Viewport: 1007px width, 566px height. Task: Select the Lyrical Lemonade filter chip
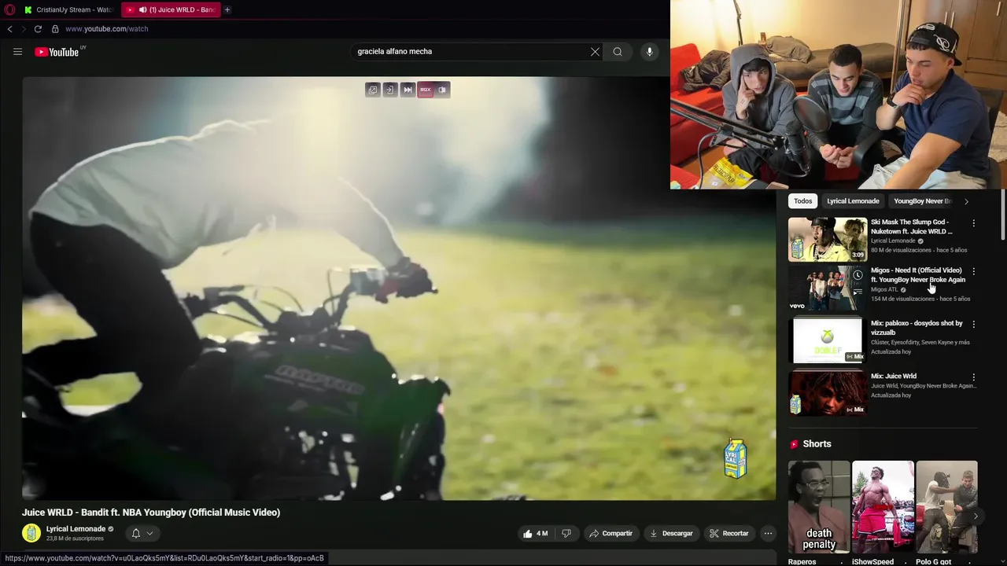tap(853, 201)
